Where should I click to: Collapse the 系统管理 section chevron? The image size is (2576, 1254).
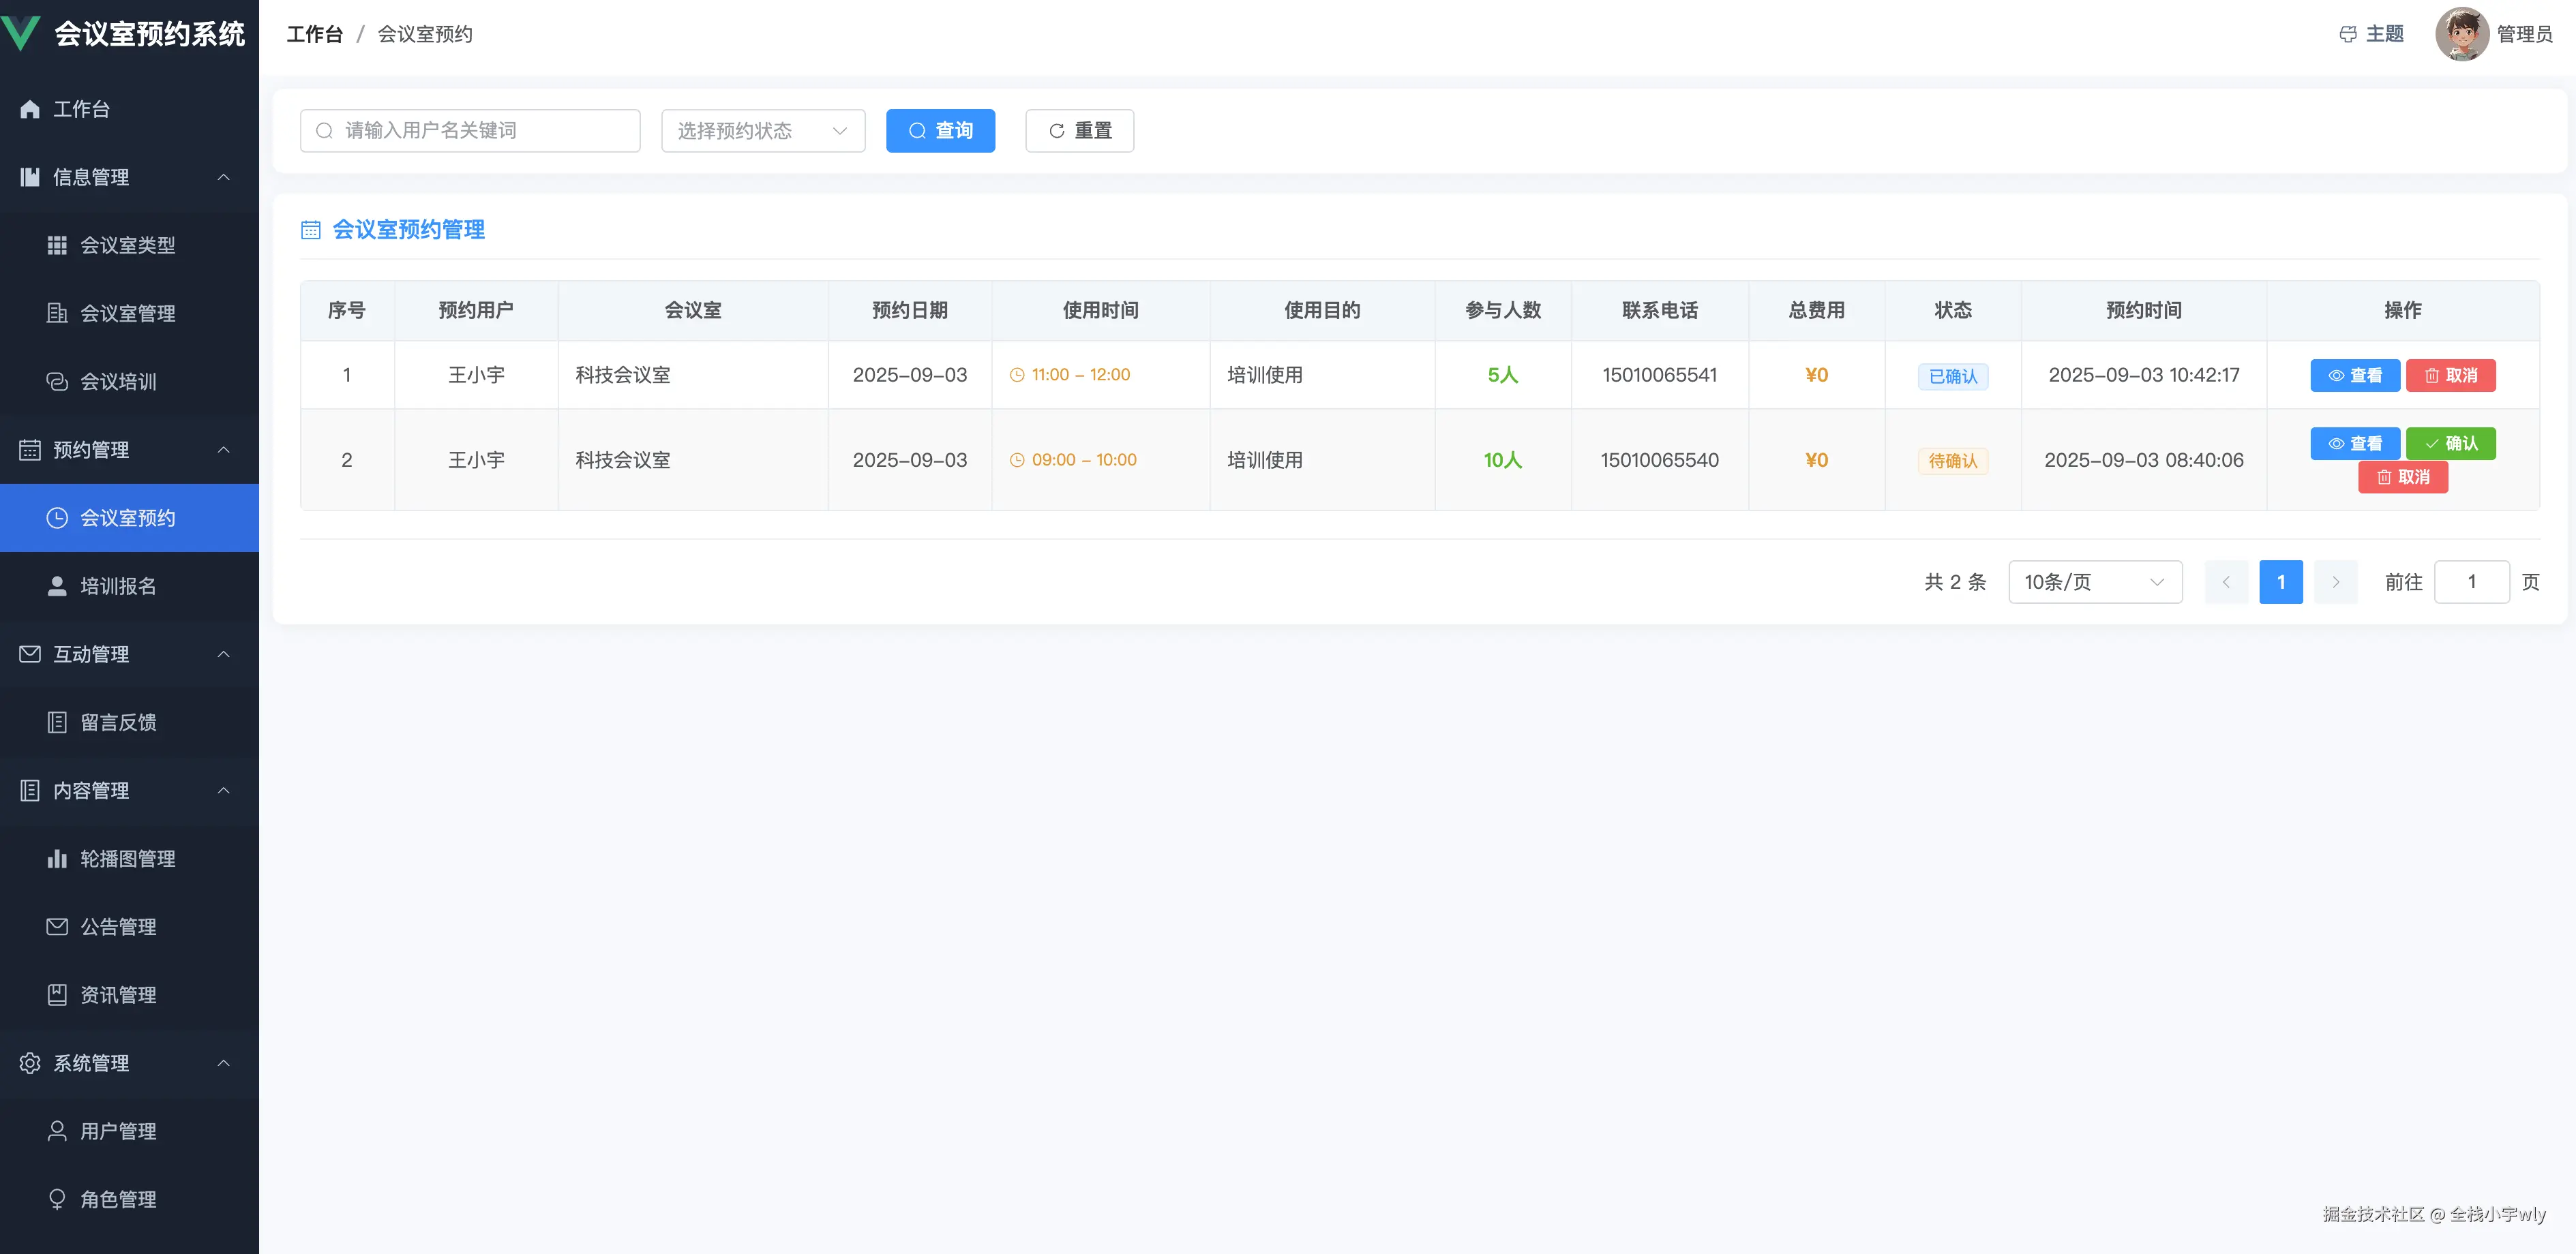[224, 1063]
